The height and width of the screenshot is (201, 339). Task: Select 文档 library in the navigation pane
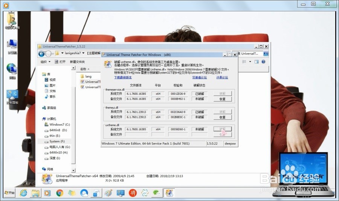click(50, 91)
